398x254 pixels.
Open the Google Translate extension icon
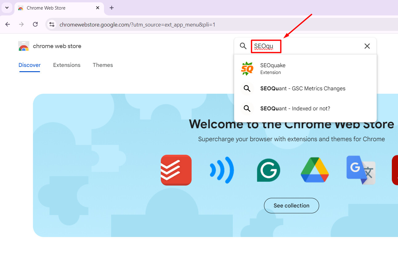click(x=361, y=170)
